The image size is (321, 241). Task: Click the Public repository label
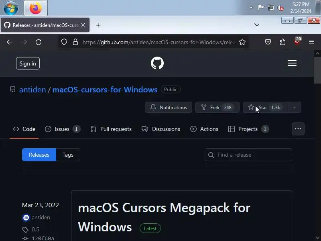(171, 90)
